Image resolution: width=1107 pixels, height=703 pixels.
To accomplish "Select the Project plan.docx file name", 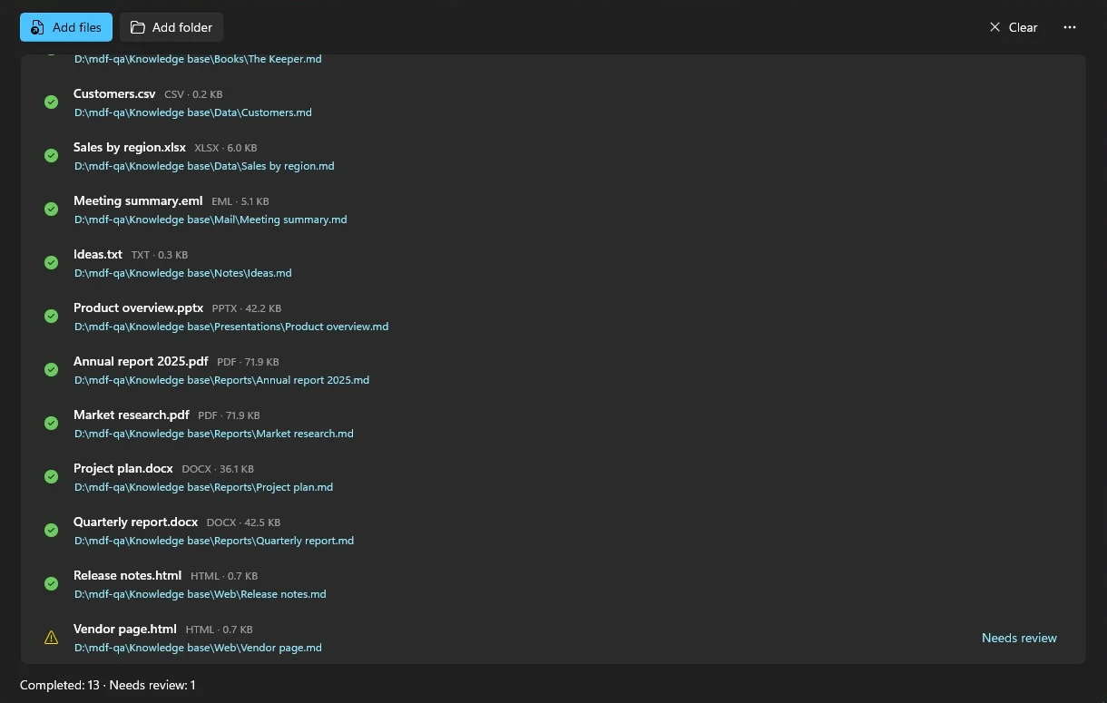I will (x=123, y=469).
